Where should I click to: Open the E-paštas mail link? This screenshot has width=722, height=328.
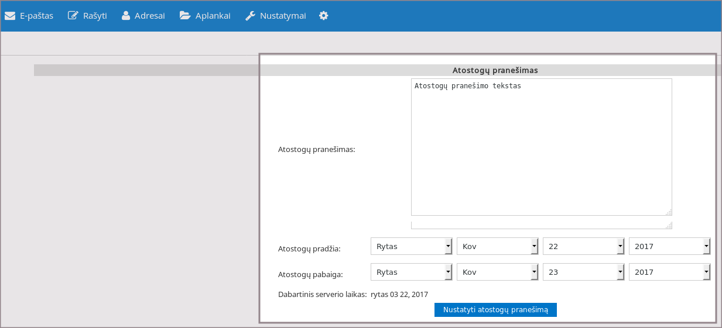coord(36,16)
